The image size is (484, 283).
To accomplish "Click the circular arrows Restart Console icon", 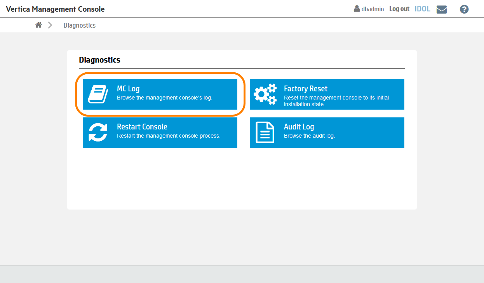I will click(x=98, y=133).
